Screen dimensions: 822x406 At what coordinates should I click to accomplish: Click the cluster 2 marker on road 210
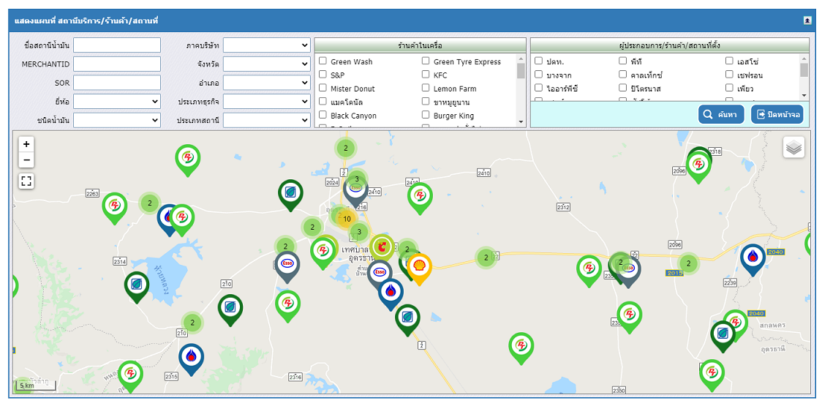pos(192,323)
